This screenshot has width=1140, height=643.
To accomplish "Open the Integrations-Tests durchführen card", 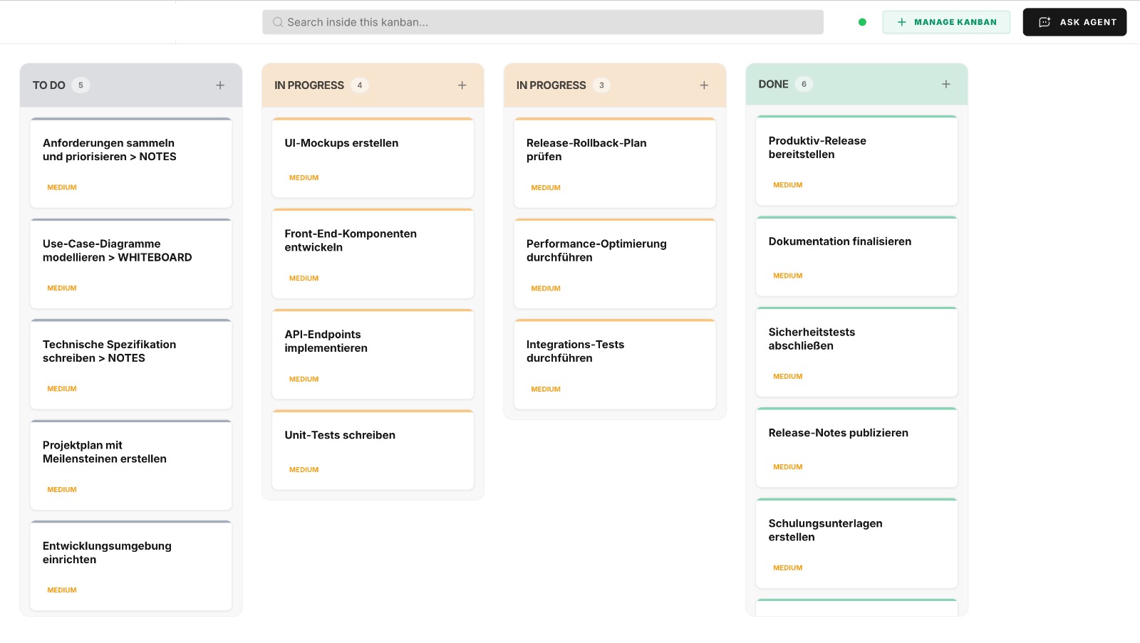I will click(x=615, y=365).
